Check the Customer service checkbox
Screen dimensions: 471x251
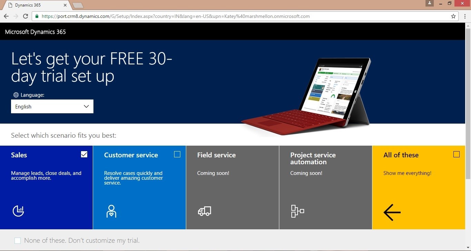[177, 154]
